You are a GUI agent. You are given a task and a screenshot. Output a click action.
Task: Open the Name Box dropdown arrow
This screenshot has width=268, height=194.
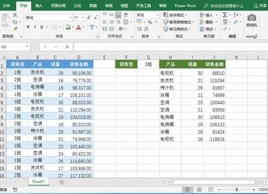click(27, 47)
